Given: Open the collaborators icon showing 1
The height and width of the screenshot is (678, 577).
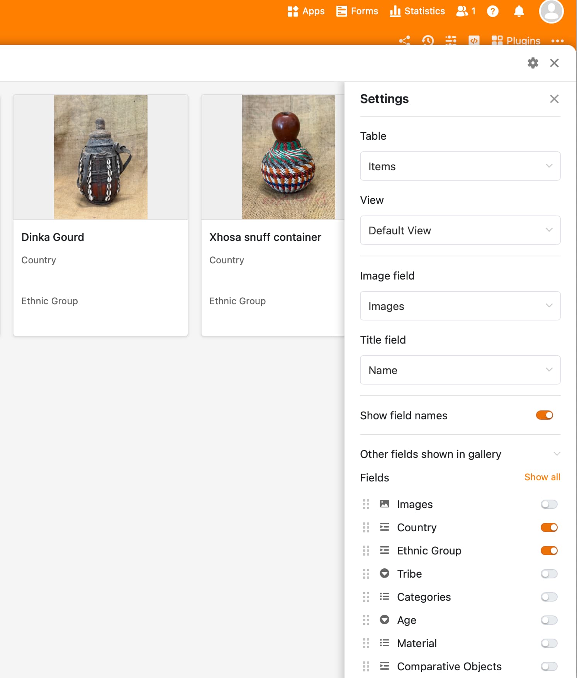Looking at the screenshot, I should pos(465,11).
